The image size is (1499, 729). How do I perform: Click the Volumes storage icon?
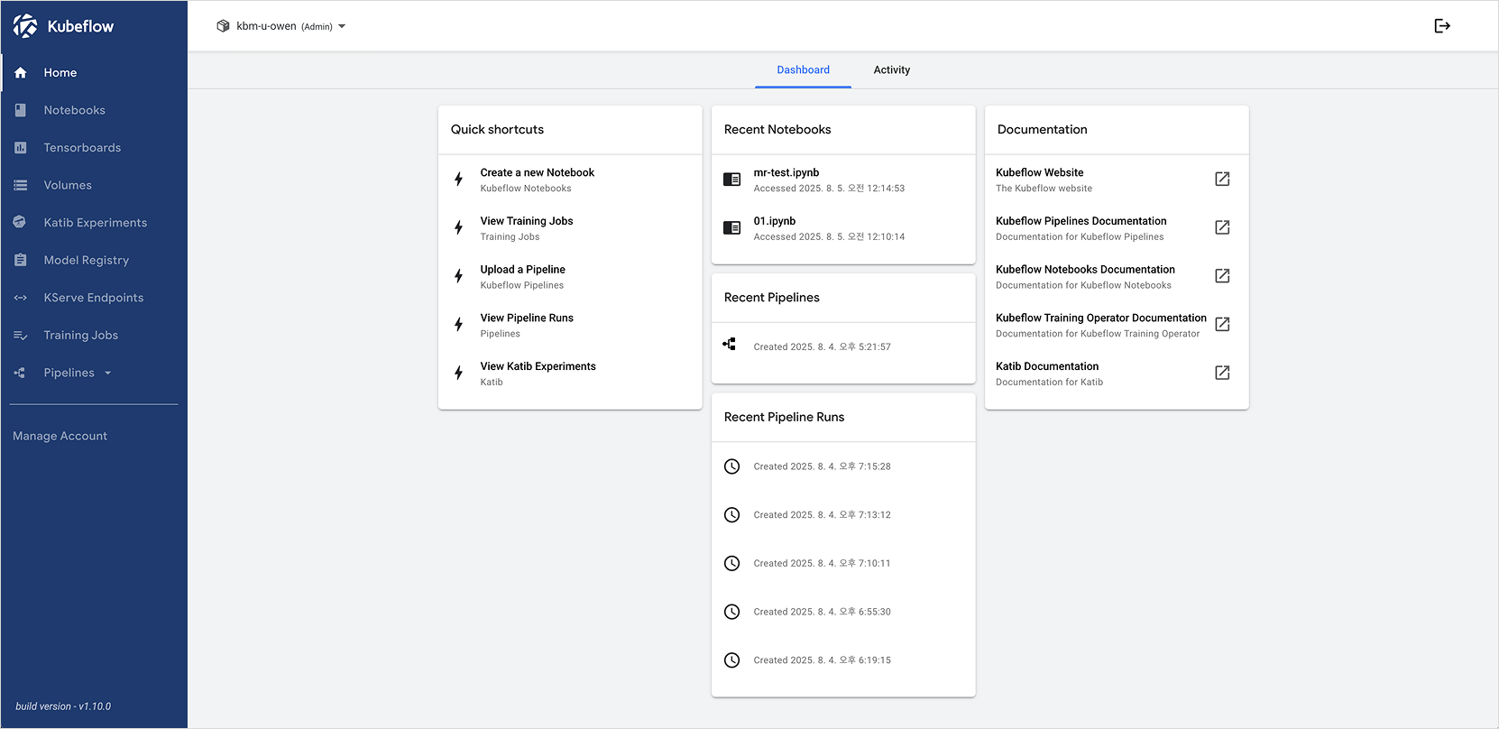(21, 185)
